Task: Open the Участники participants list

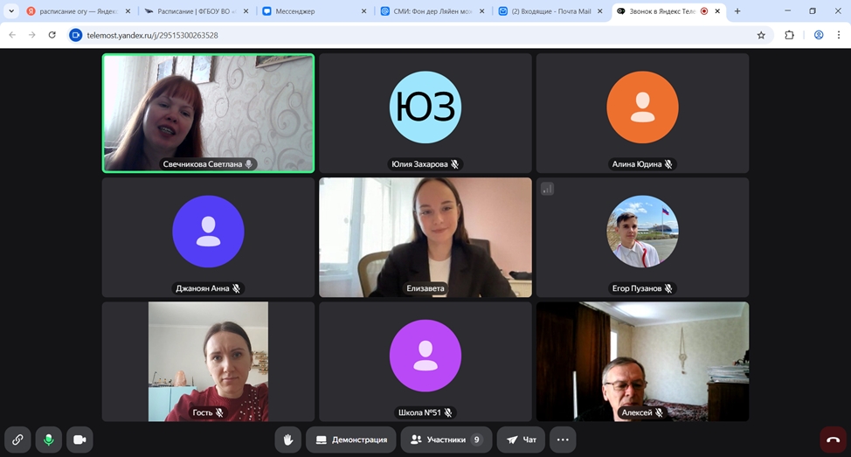Action: click(446, 440)
